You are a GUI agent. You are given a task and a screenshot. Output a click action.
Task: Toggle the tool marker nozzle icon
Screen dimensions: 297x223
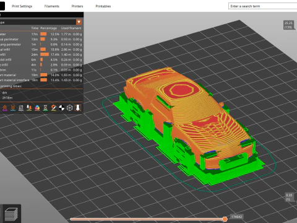78,108
